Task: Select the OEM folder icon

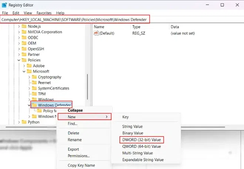Action: coord(24,43)
